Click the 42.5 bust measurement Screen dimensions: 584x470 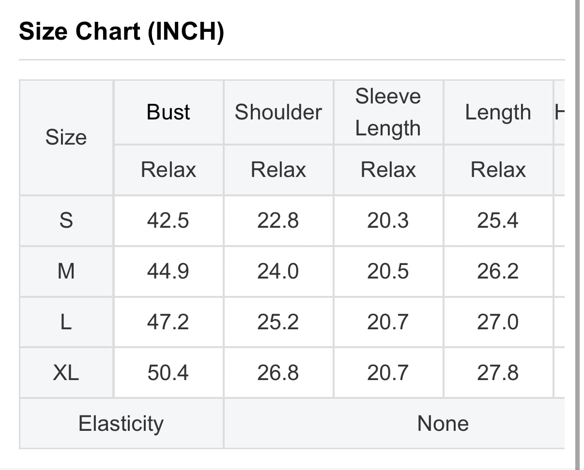pos(168,220)
